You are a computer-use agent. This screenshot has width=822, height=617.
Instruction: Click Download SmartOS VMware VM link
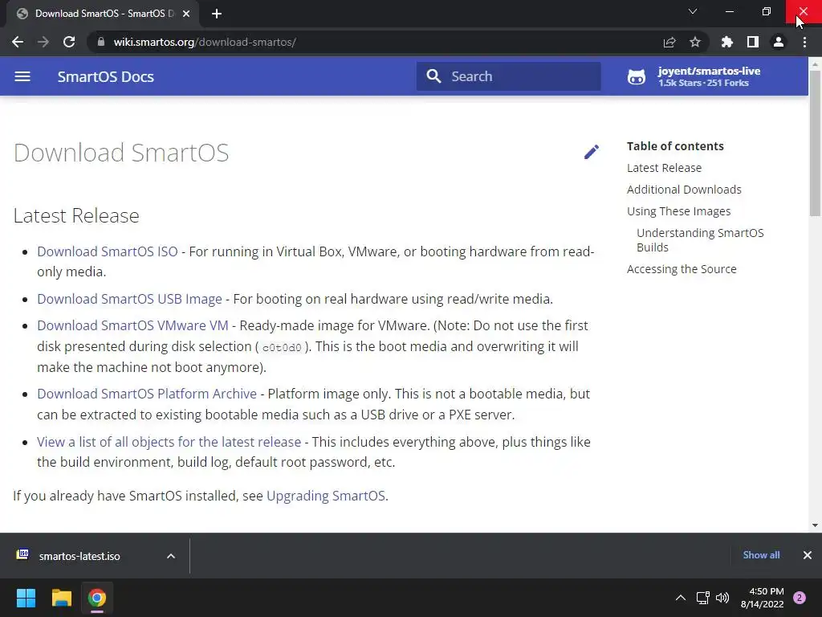click(132, 326)
